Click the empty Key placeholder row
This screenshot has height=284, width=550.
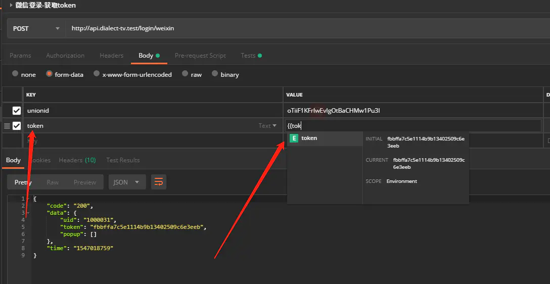coord(153,141)
